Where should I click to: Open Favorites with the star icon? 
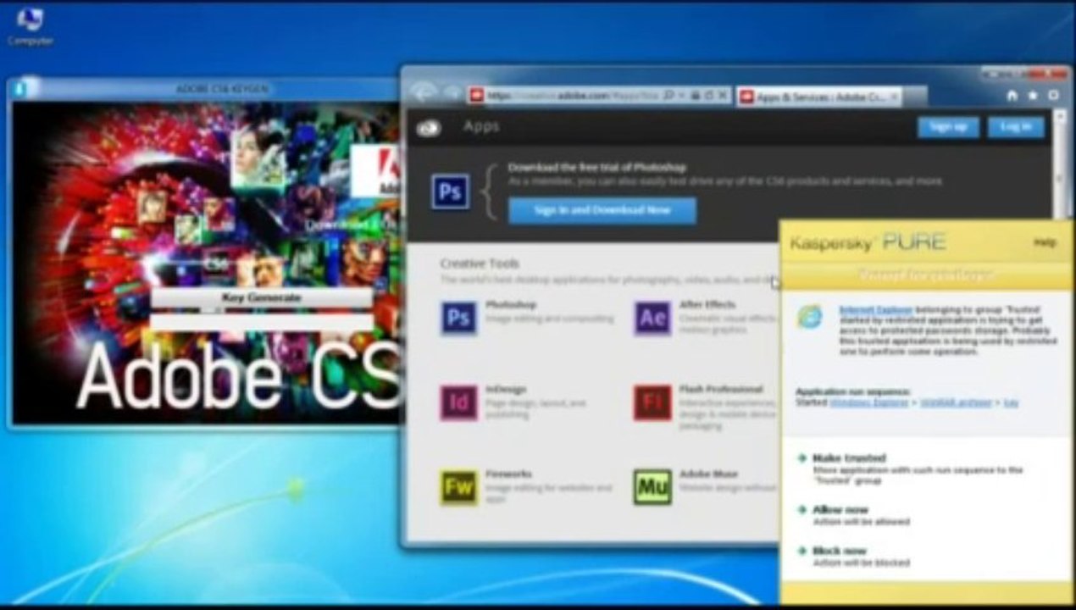pos(1033,96)
